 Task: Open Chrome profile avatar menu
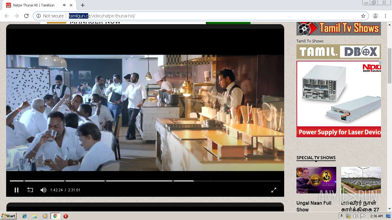click(x=375, y=16)
